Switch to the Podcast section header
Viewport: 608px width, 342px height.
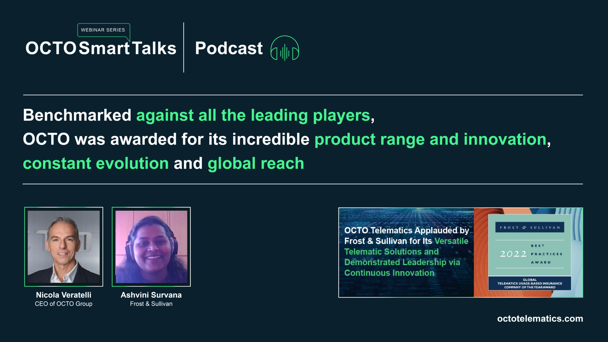click(x=229, y=48)
